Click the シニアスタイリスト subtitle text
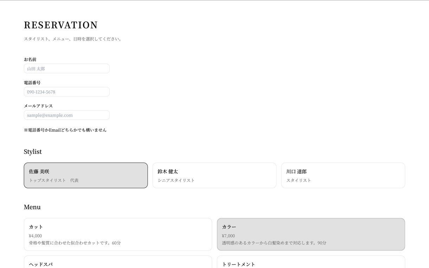429x268 pixels. pos(176,180)
